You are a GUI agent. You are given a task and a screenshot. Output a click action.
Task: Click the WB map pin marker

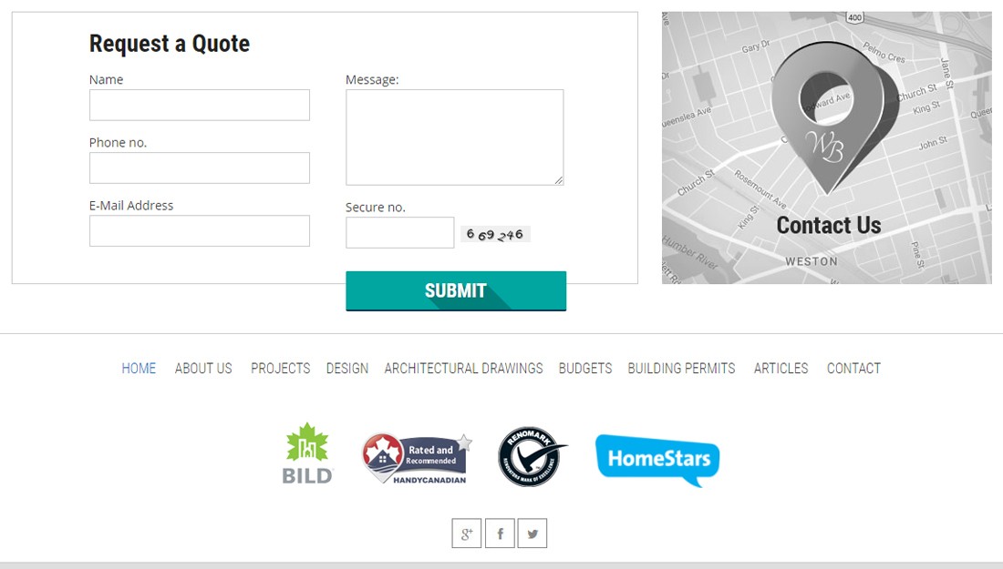[x=834, y=118]
